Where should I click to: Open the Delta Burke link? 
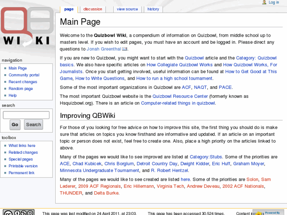tap(106, 193)
